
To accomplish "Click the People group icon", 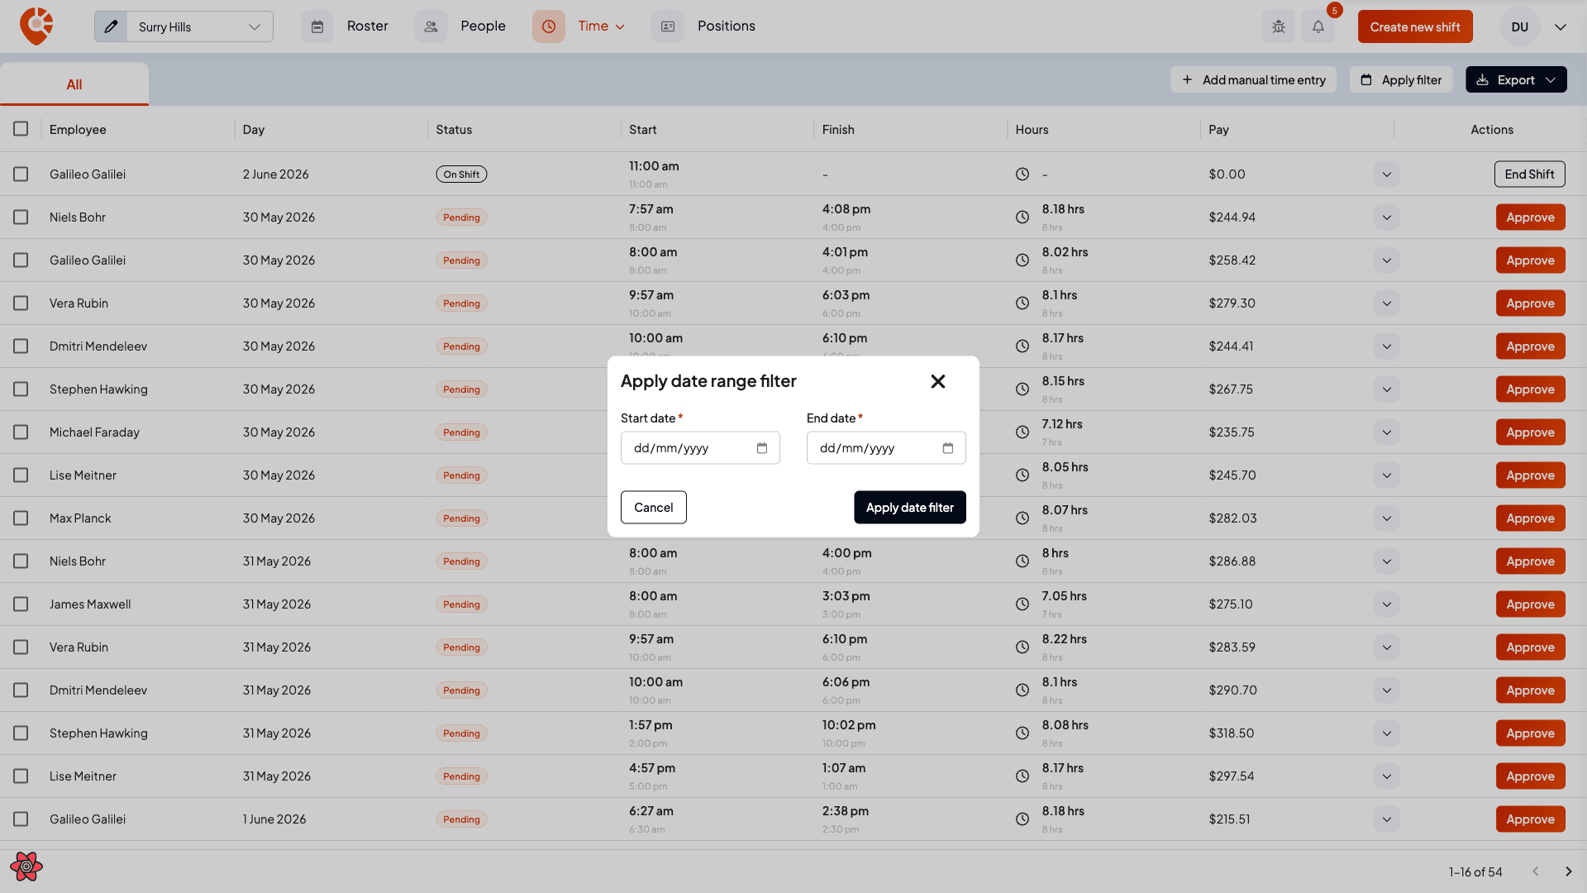I will (431, 26).
